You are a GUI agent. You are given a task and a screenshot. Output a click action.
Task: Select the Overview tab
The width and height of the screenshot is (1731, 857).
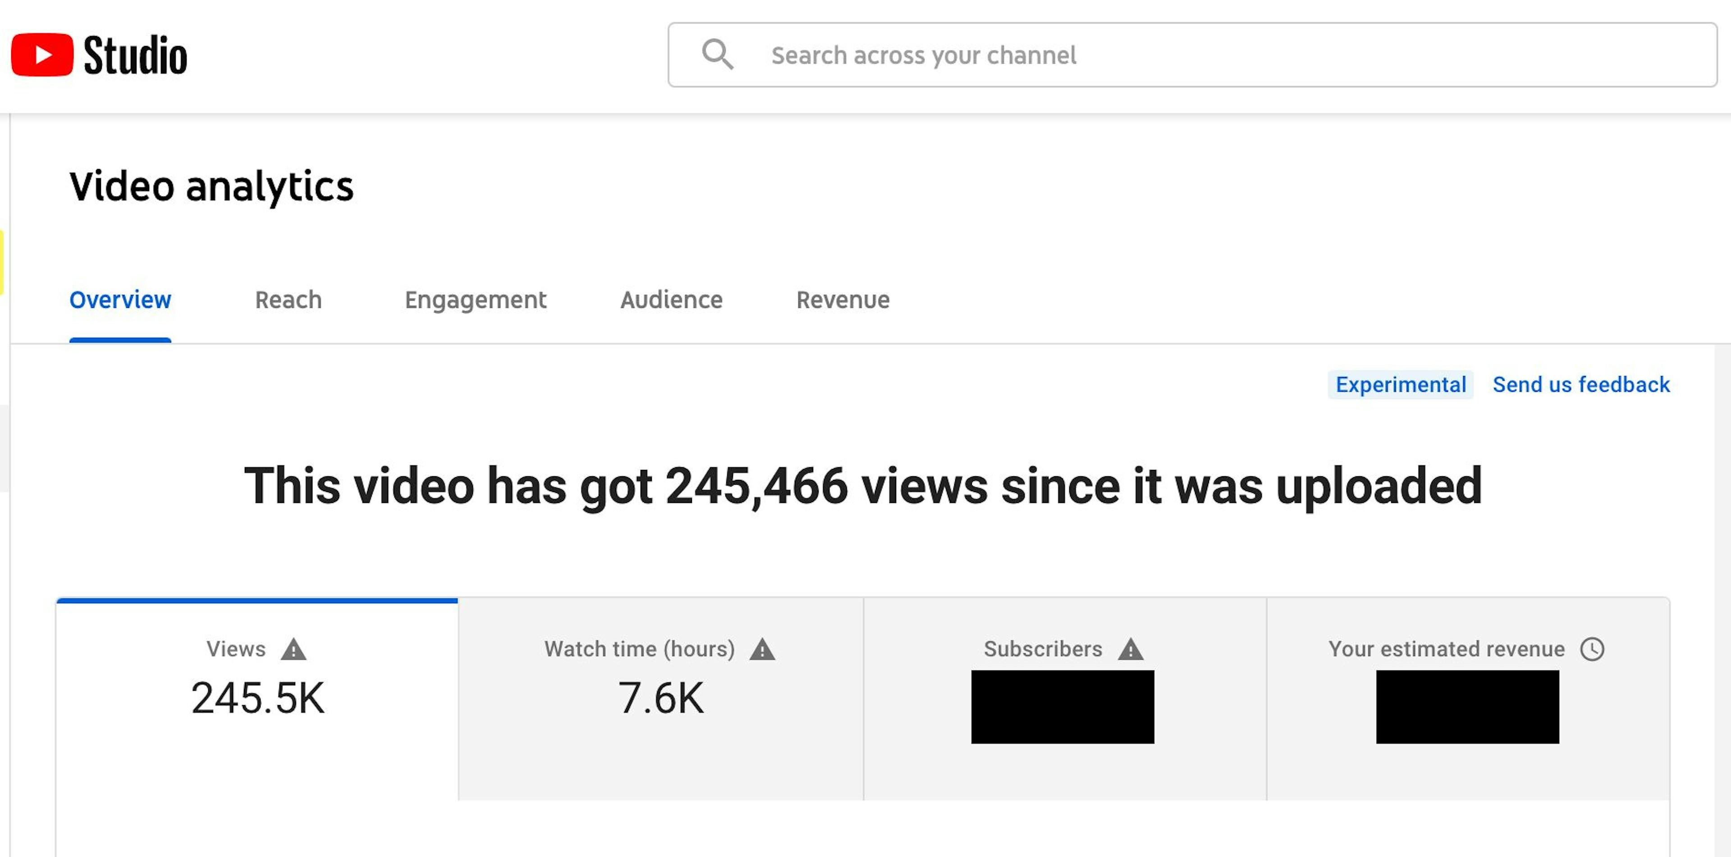pos(120,300)
